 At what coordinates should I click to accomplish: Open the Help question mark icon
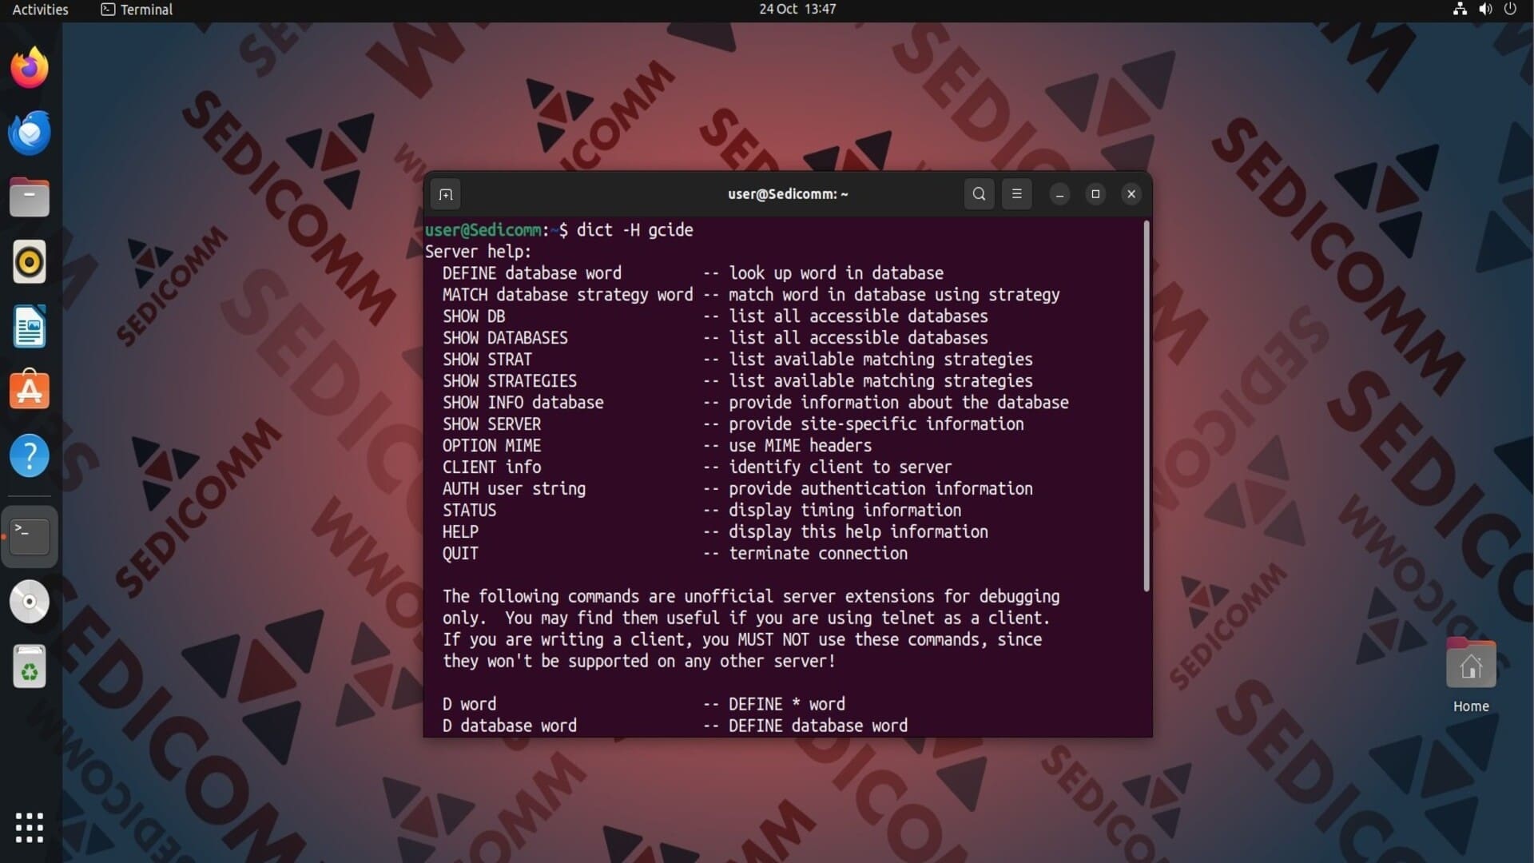coord(30,456)
